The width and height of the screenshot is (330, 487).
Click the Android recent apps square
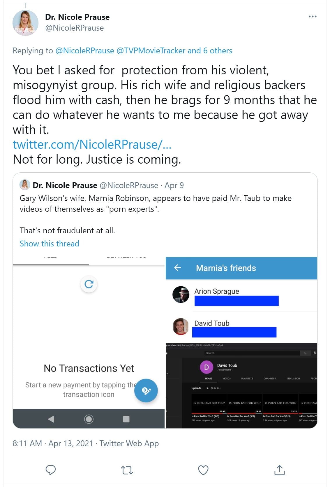point(126,419)
